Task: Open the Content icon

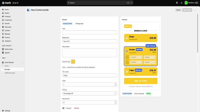Action: [3, 30]
